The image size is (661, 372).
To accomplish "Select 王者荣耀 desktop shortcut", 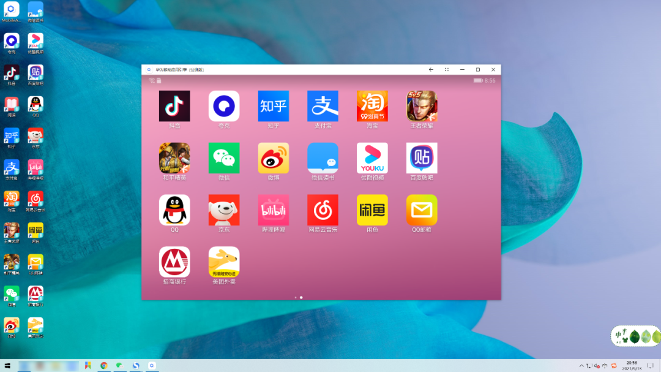I will click(x=12, y=233).
